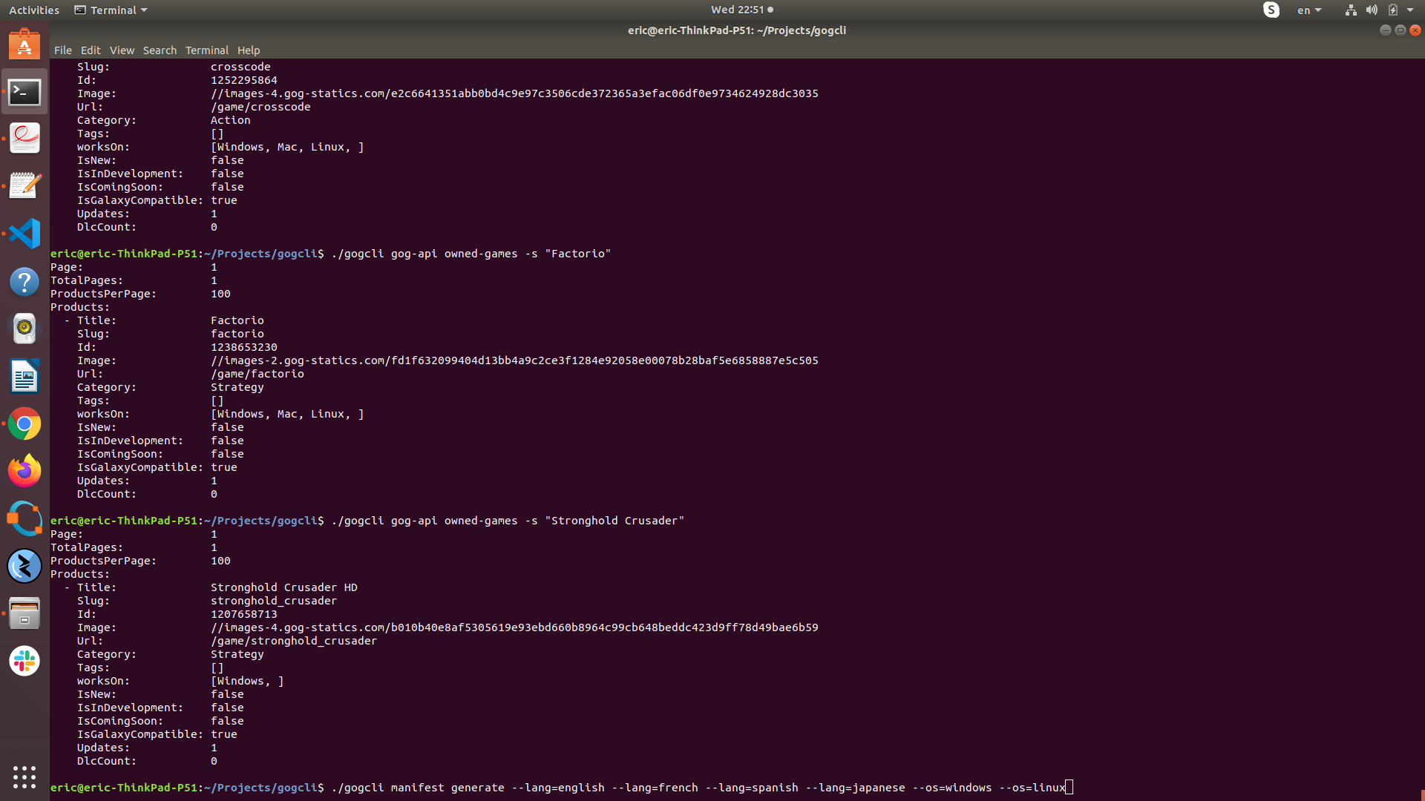Open the Edit menu

[x=91, y=50]
